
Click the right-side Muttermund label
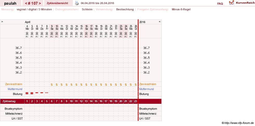[x=147, y=89]
